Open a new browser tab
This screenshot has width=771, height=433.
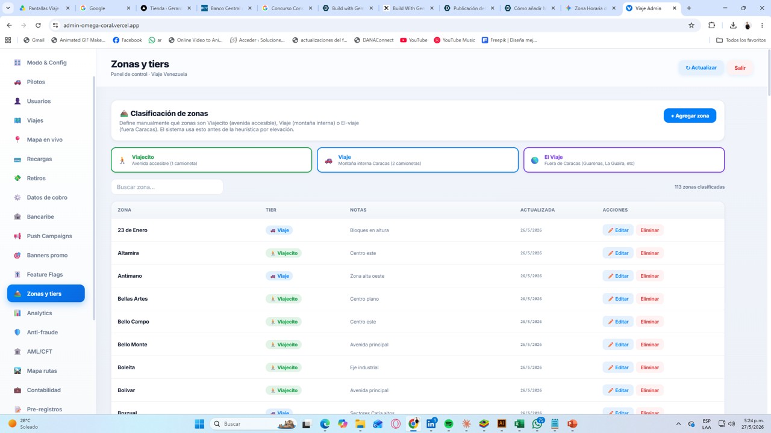tap(689, 8)
